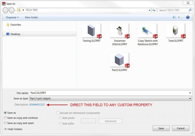The image size is (195, 136).
Task: Open the Organize menu
Action: coord(12,17)
